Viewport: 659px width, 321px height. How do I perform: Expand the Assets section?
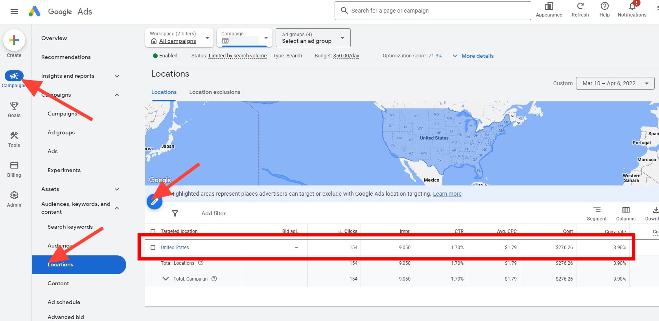click(117, 189)
